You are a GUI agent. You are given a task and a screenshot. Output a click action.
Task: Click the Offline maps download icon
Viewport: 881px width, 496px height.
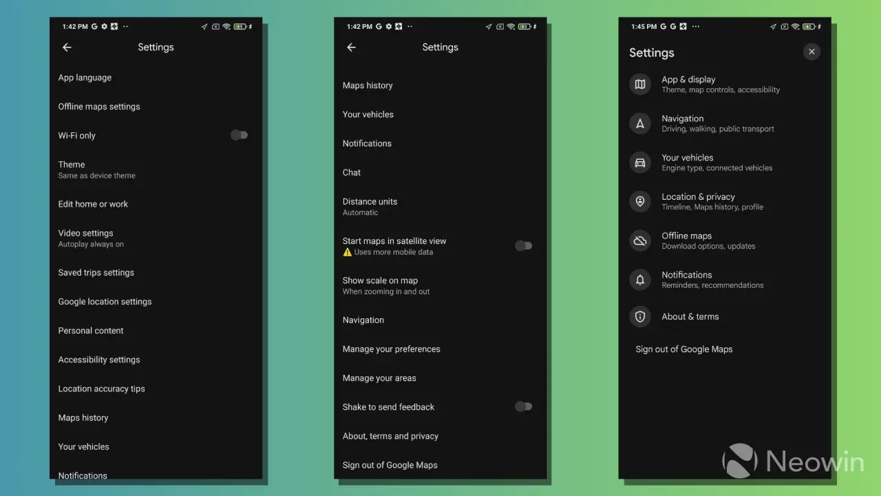(x=640, y=240)
